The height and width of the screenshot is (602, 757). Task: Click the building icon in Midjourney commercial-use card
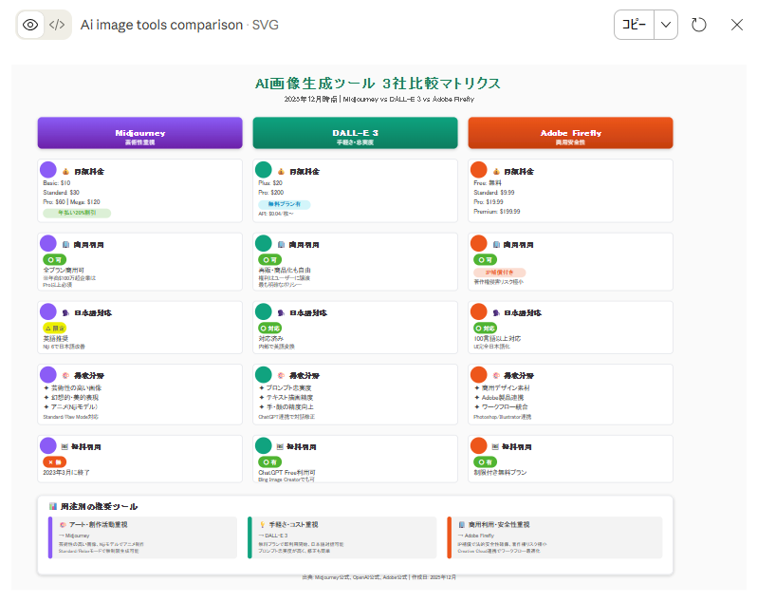tap(66, 245)
